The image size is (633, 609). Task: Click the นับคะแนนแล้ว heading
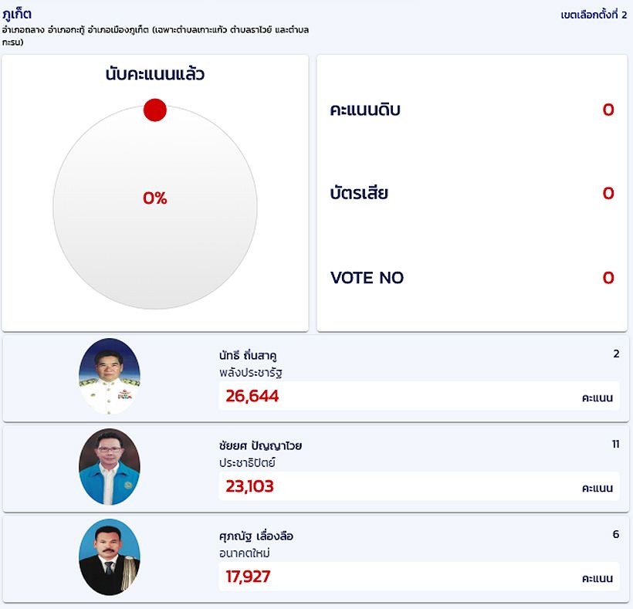point(155,75)
